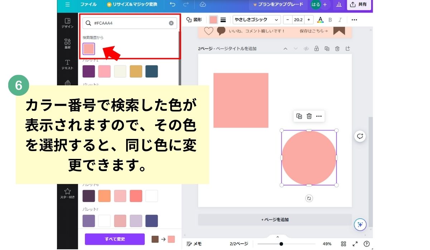Image resolution: width=430 pixels, height=250 pixels.
Task: Click the すべて変更 button
Action: 115,239
